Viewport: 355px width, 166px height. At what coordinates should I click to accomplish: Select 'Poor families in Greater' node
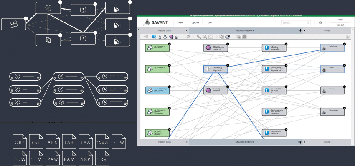(157, 133)
